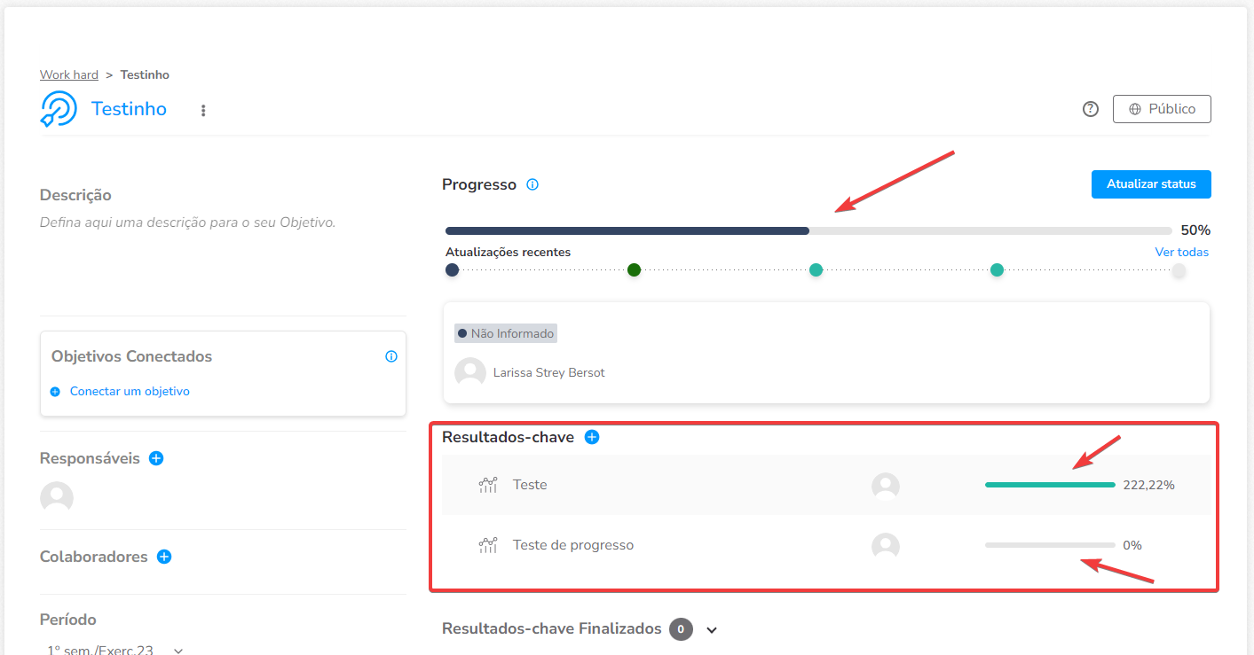This screenshot has width=1254, height=655.
Task: Click the Não Informado status tag
Action: (x=506, y=333)
